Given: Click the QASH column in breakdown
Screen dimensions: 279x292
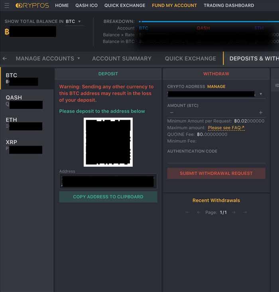Looking at the screenshot, I should click(203, 28).
